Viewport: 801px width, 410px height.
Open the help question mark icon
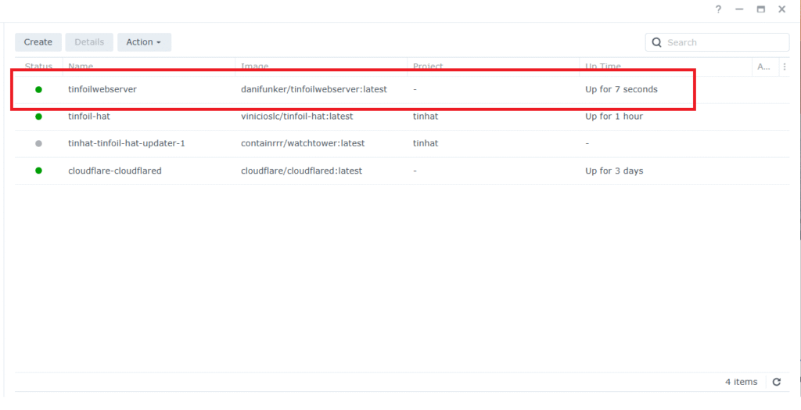pos(718,9)
